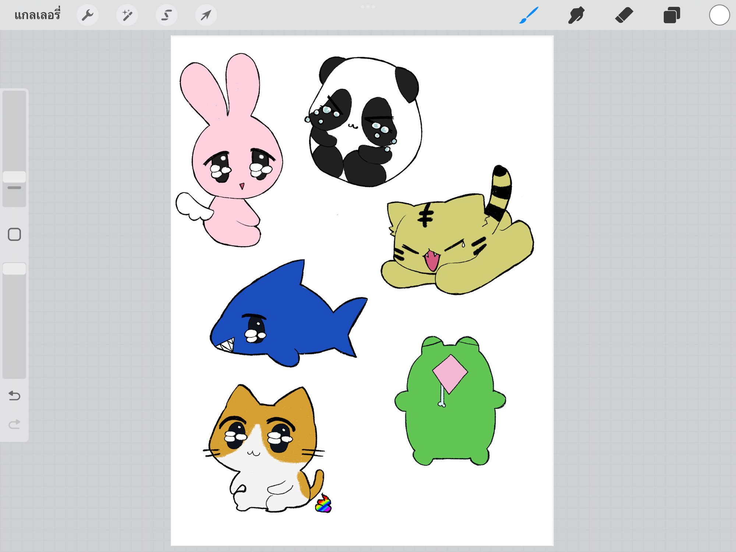The width and height of the screenshot is (736, 552).
Task: Open the Adjustments magic wand menu
Action: pyautogui.click(x=127, y=15)
